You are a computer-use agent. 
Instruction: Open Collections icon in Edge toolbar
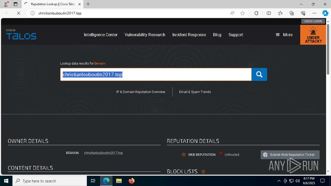point(292,13)
